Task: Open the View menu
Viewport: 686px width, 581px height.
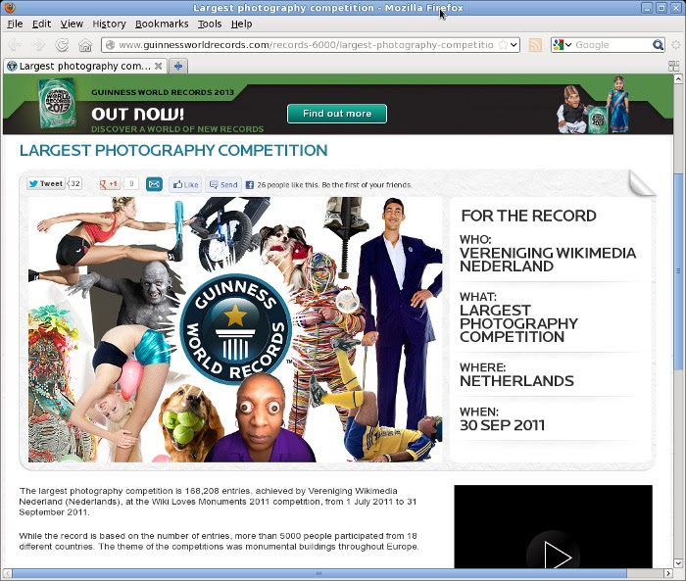Action: coord(72,24)
